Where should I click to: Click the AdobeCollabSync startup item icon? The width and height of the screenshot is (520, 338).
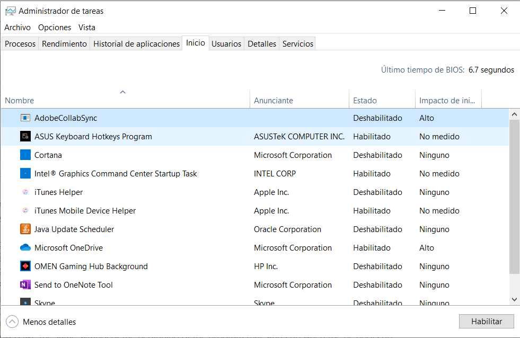coord(25,118)
